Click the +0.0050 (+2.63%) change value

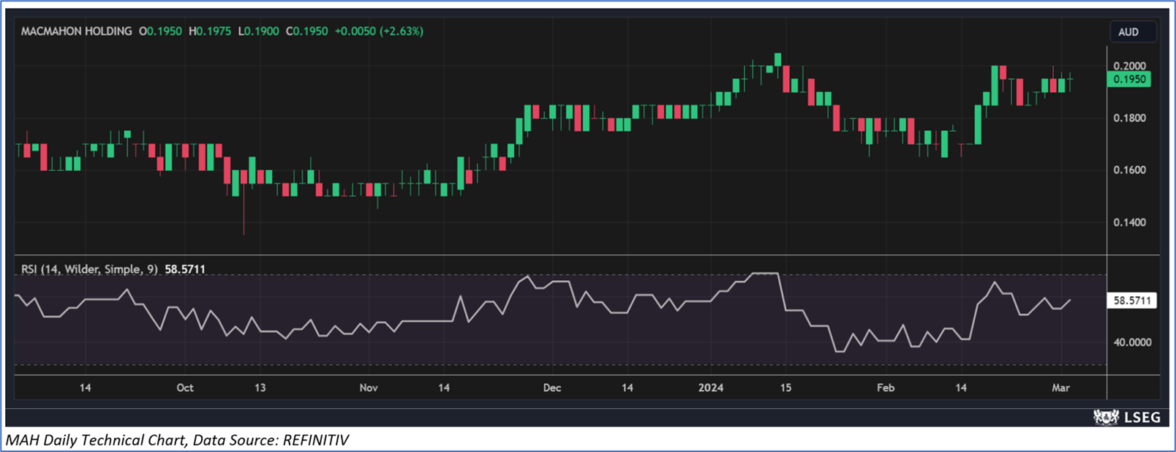(x=379, y=31)
